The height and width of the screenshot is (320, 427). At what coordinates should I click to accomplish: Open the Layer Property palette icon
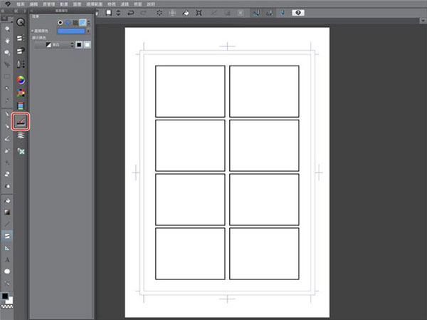point(21,121)
